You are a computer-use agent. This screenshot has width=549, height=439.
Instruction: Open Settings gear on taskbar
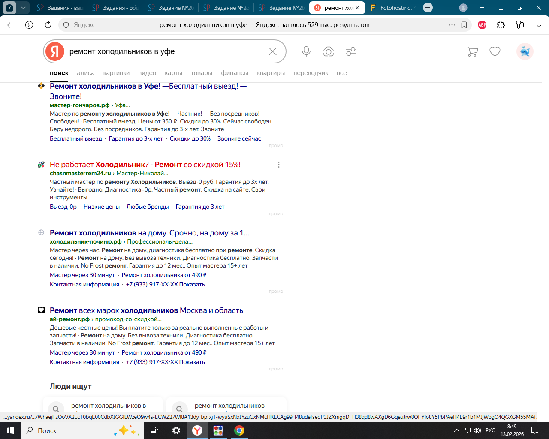176,430
